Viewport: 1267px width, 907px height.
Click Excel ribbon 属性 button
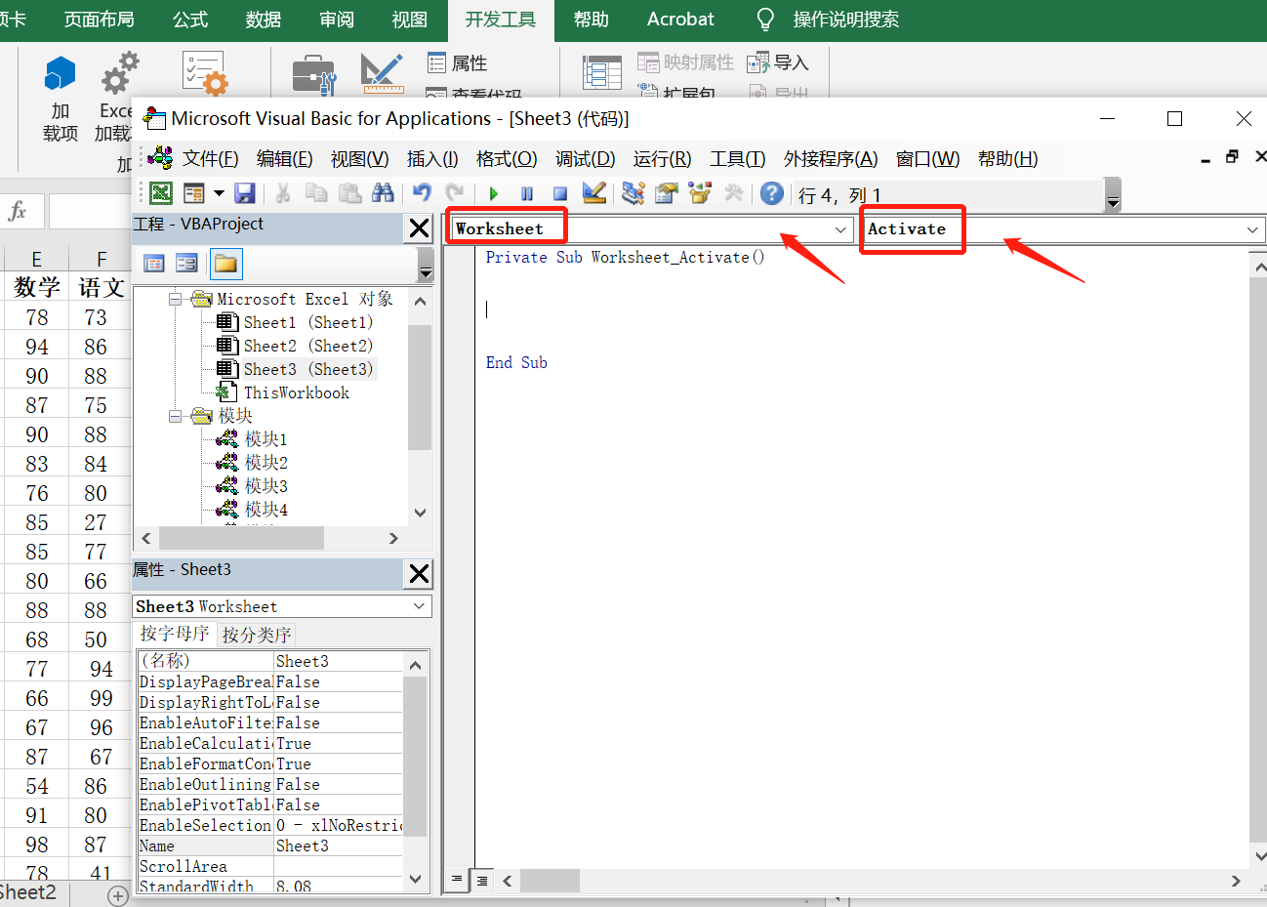point(458,63)
